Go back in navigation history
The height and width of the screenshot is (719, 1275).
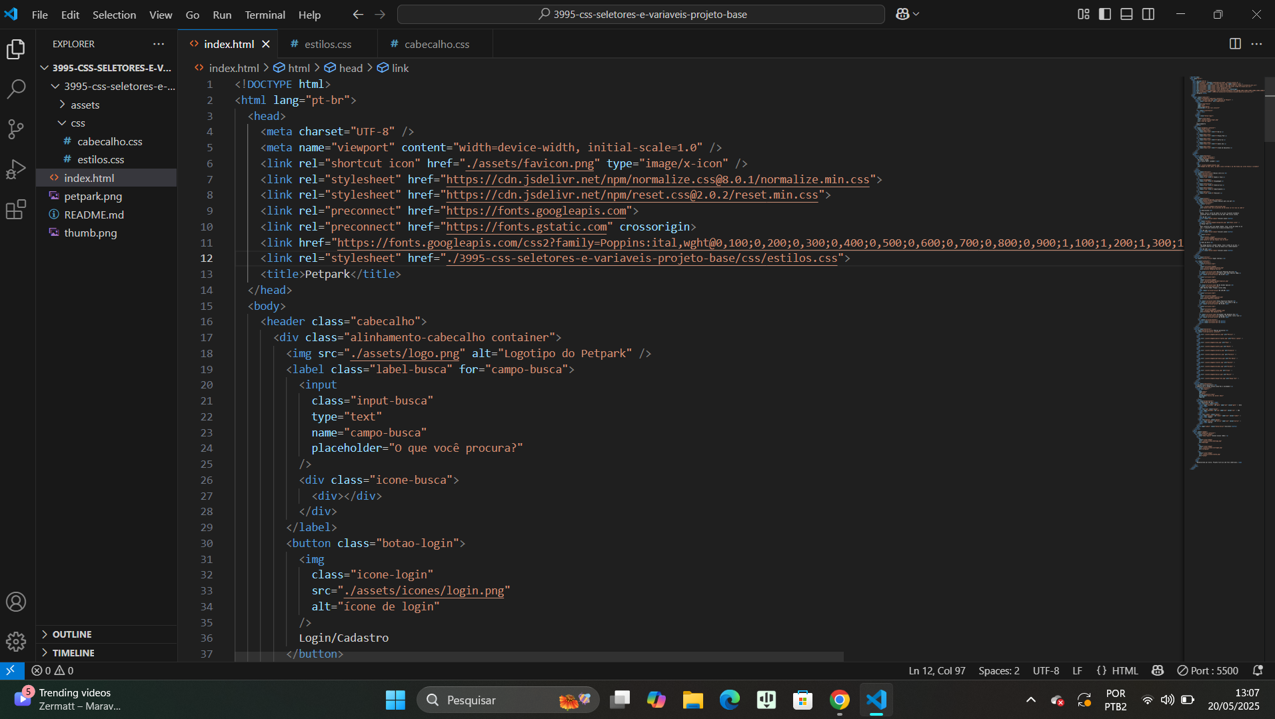[x=358, y=14]
